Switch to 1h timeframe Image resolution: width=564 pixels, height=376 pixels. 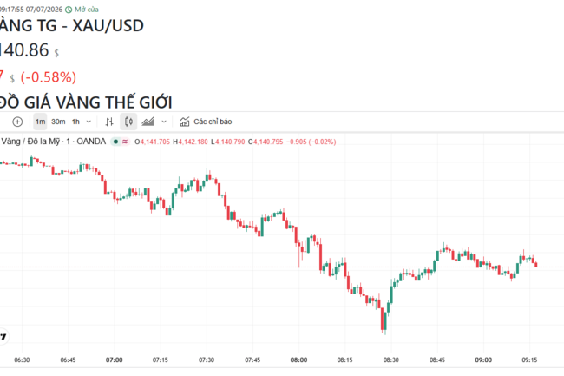click(75, 122)
